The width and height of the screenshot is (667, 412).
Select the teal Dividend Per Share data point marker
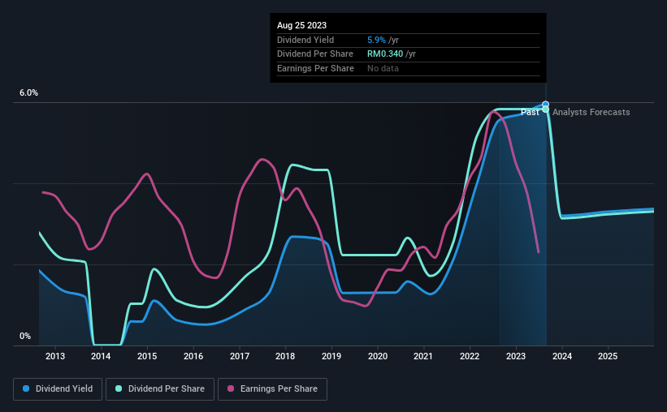click(545, 109)
